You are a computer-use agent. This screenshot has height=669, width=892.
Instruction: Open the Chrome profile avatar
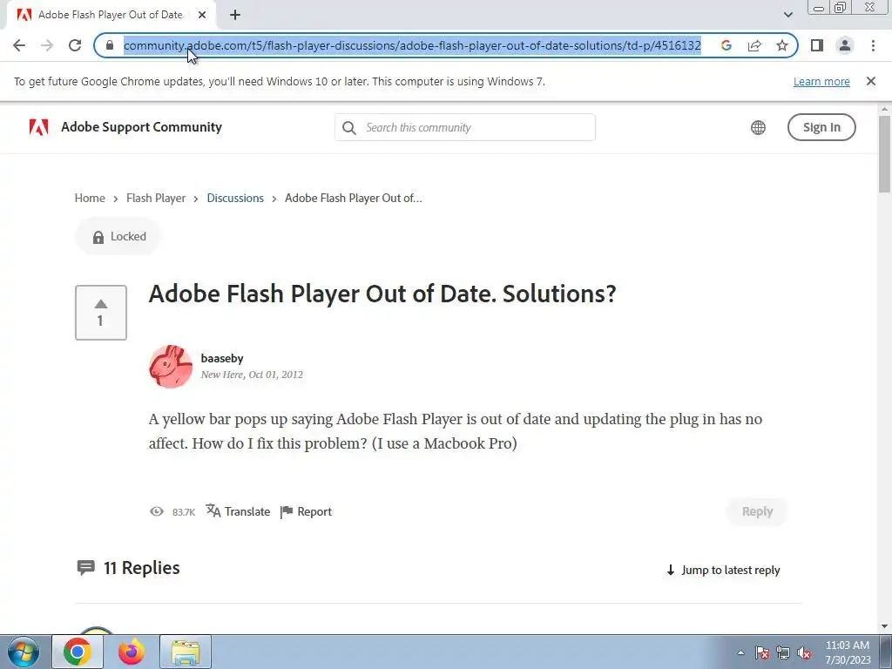click(x=845, y=45)
